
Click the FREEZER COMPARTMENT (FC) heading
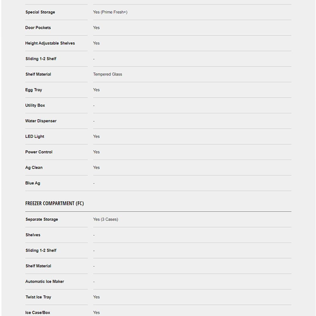pyautogui.click(x=54, y=203)
